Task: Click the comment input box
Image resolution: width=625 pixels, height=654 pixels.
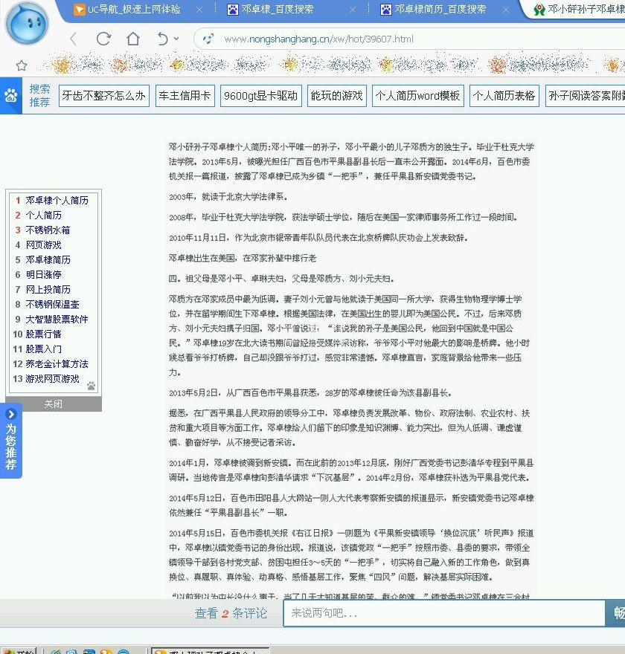Action: point(443,613)
